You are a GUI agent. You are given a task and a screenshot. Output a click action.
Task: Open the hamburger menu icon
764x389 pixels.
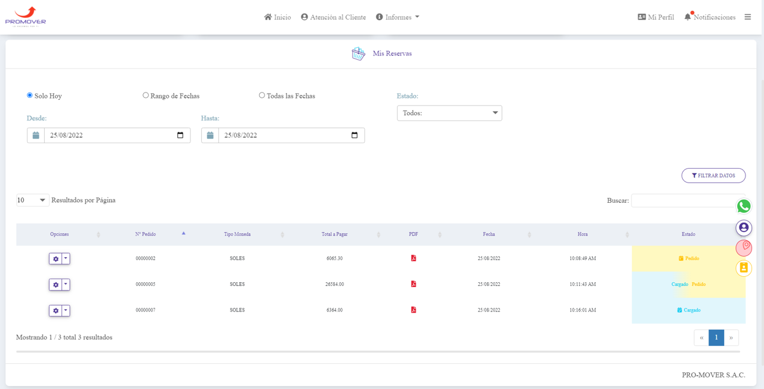[x=747, y=17]
